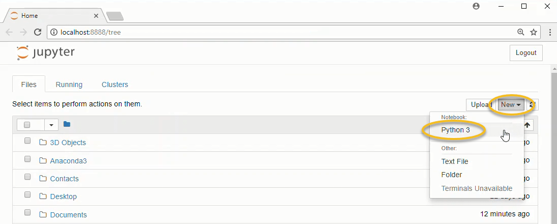This screenshot has width=557, height=224.
Task: Bookmark this page with the star icon
Action: coord(534,32)
